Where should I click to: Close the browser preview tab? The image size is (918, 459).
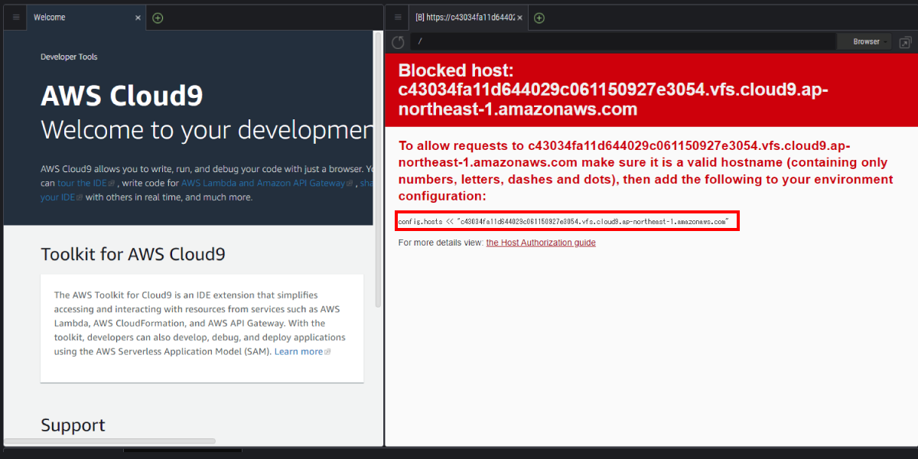tap(519, 18)
